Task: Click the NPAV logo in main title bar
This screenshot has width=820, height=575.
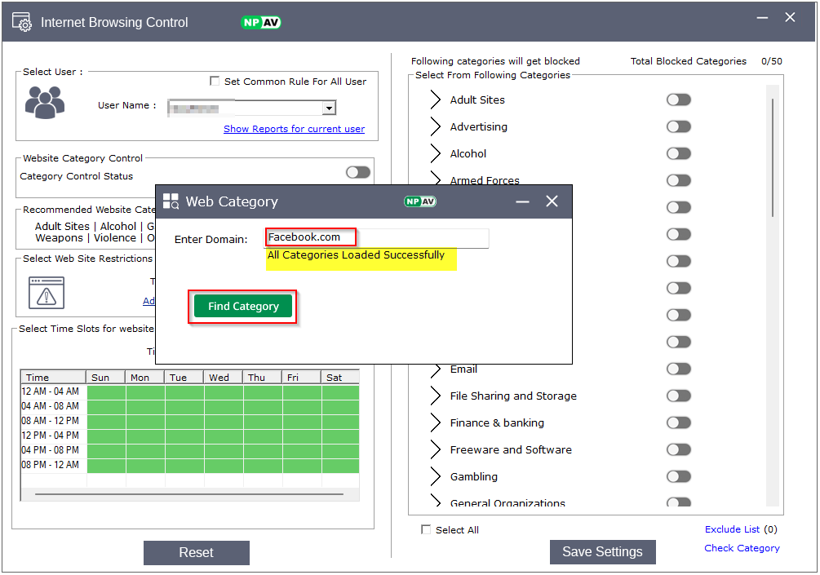Action: [261, 22]
